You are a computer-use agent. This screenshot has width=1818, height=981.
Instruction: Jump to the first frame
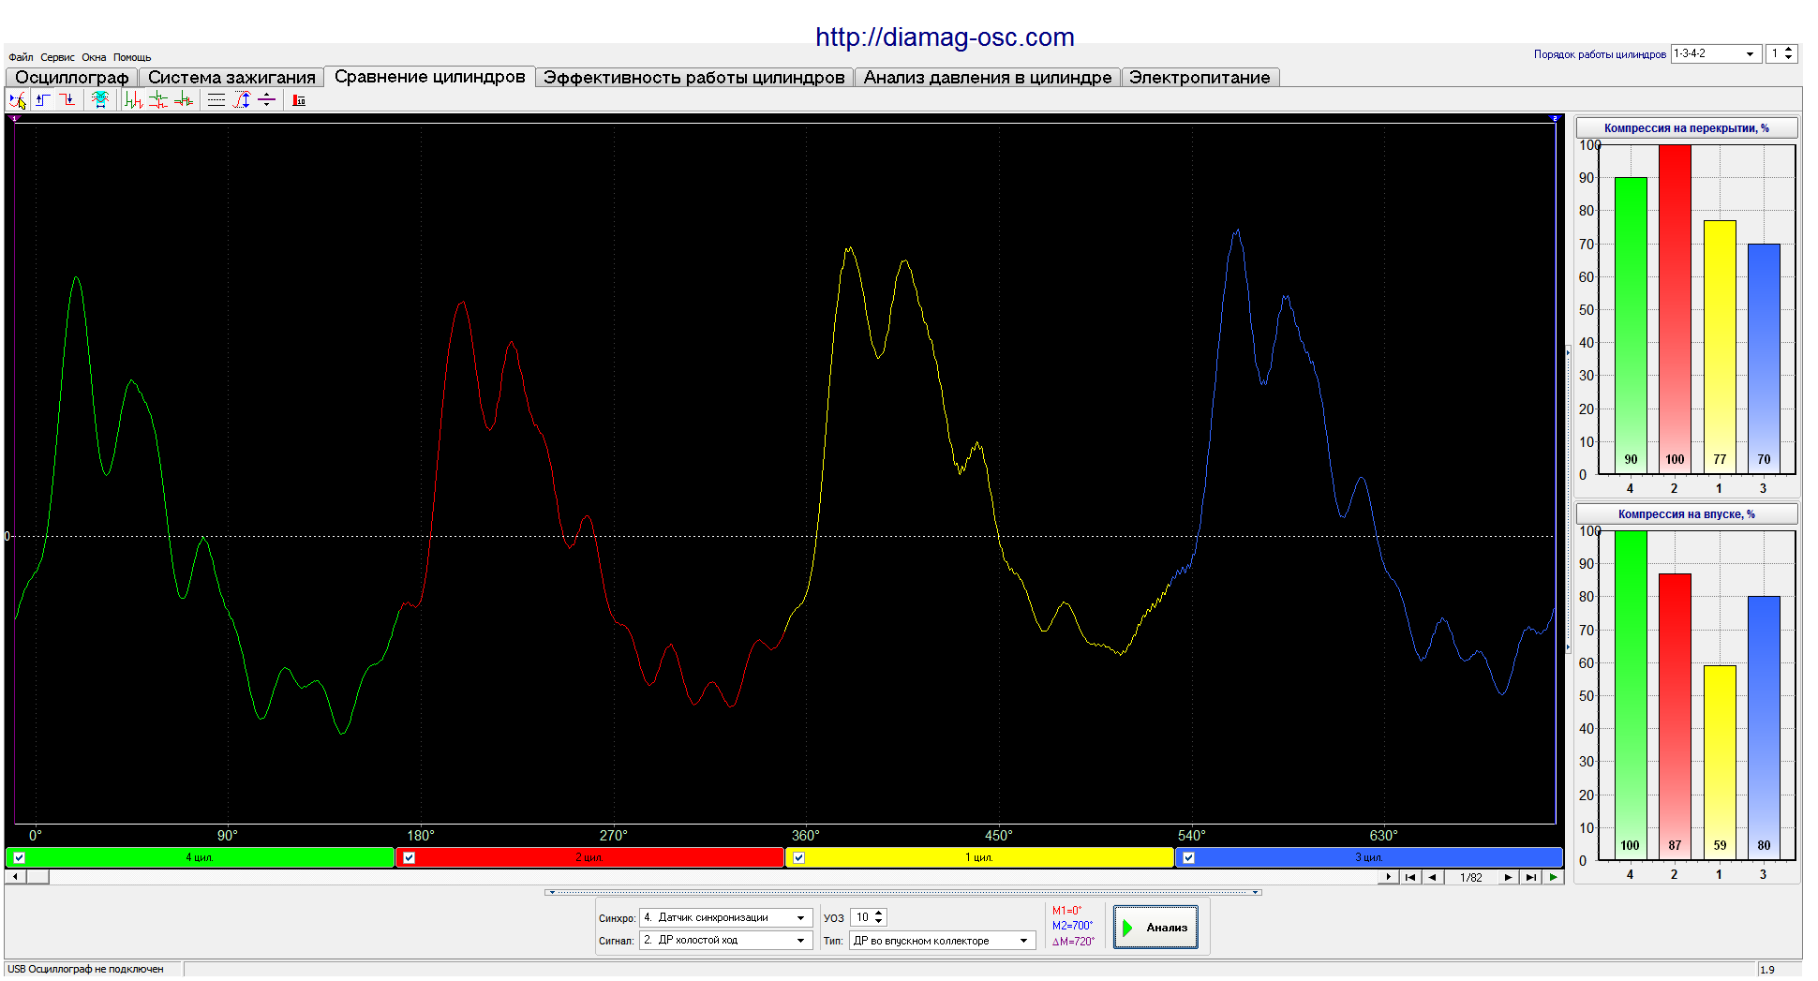1409,877
